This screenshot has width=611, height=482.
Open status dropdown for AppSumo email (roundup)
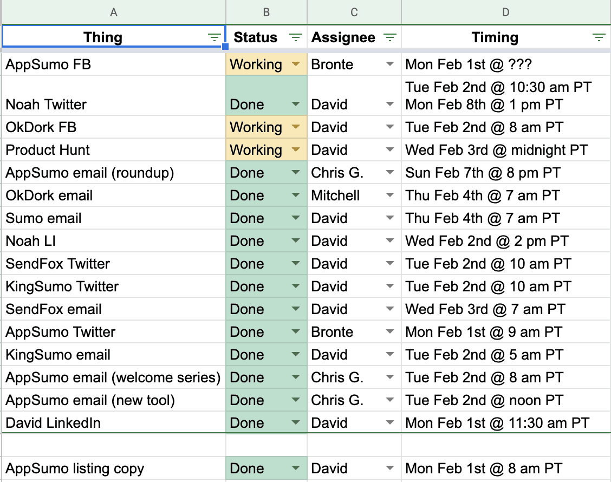click(296, 172)
